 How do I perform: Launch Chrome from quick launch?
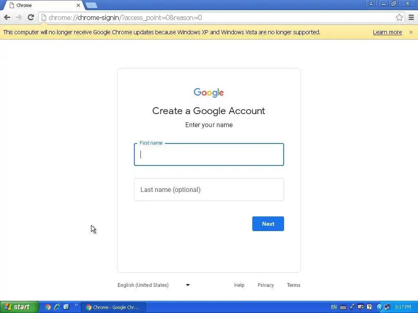click(x=48, y=307)
